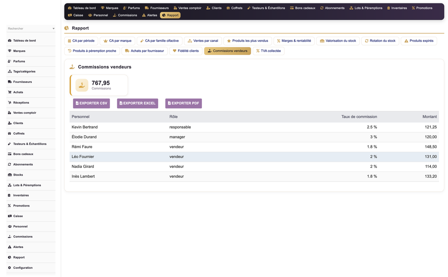Click the Fournisseurs truck icon in sidebar

click(9, 82)
